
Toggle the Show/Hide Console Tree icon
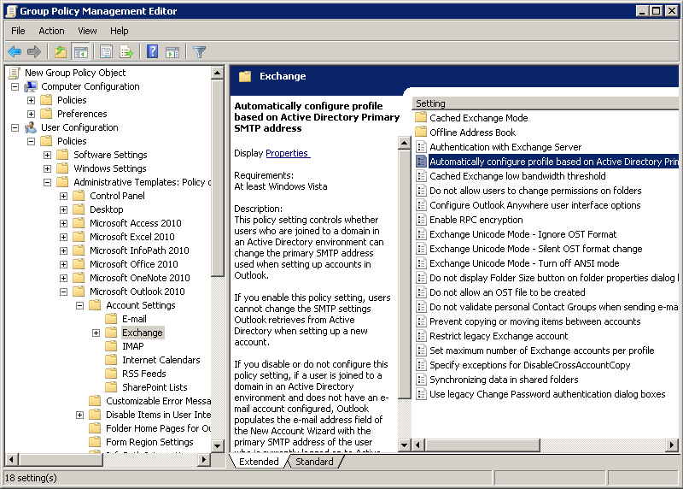(x=80, y=52)
